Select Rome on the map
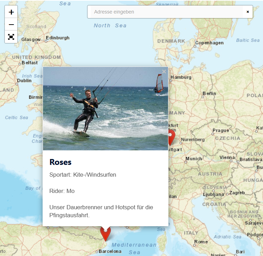263x256 pixels. [201, 242]
